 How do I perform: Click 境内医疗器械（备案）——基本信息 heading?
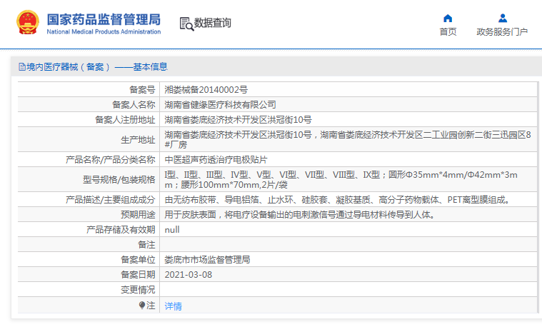tap(97, 66)
